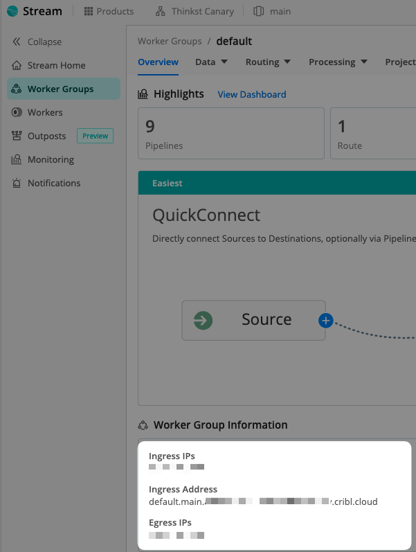Open the View Dashboard link

[251, 94]
